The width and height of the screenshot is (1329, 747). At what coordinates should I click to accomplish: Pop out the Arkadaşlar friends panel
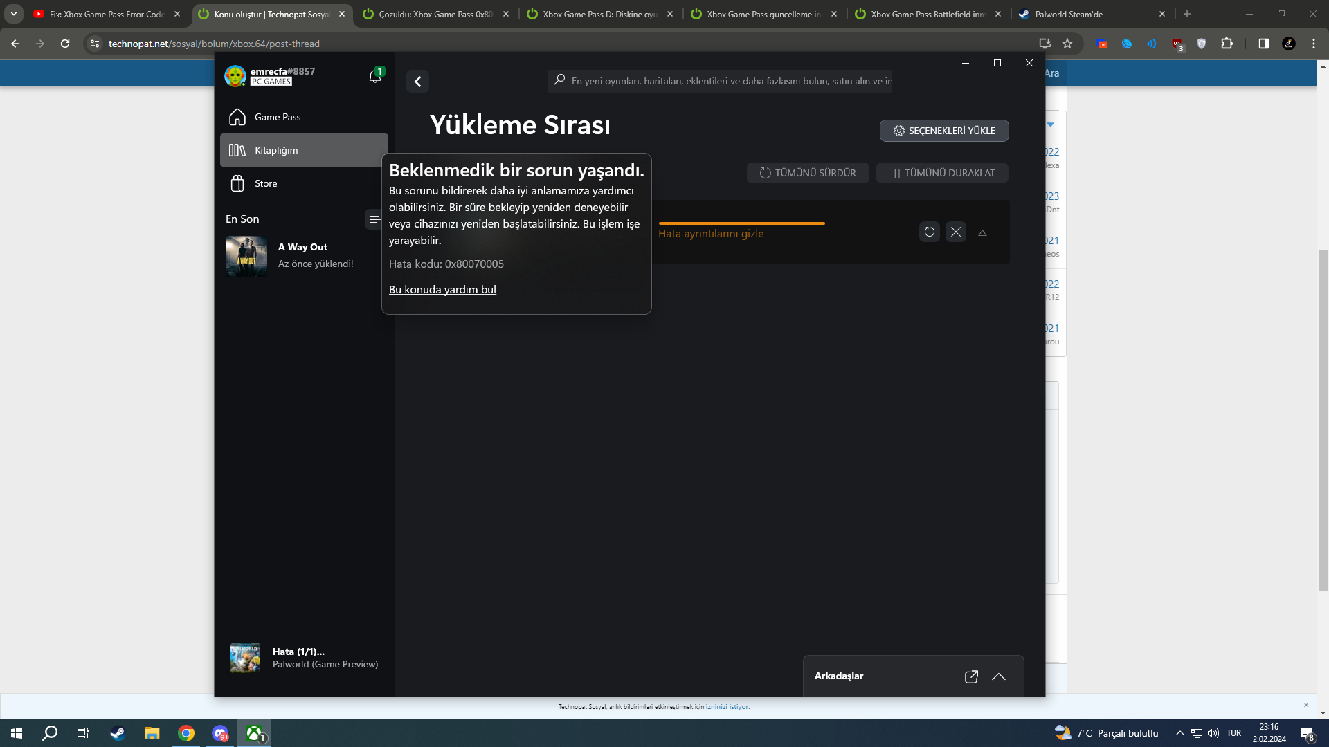pos(971,676)
